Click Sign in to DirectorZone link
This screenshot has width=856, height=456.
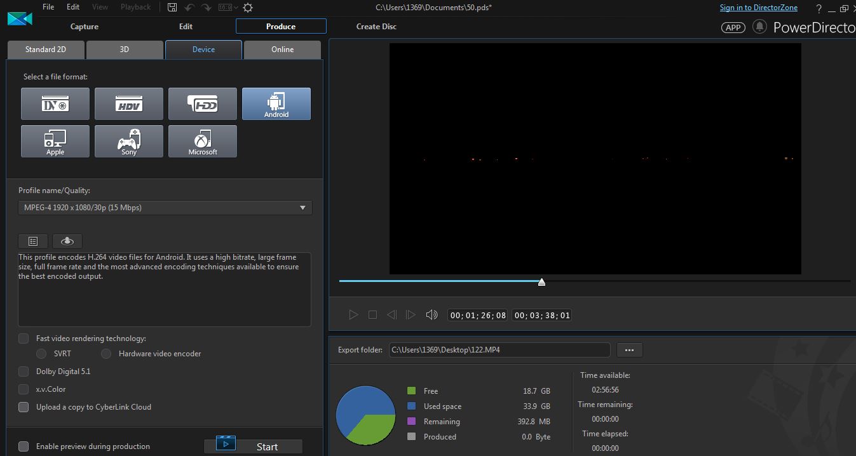pyautogui.click(x=758, y=8)
